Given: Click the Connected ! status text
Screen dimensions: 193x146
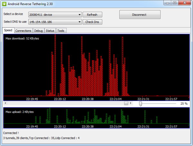Looking at the screenshot, I should coord(11,133).
